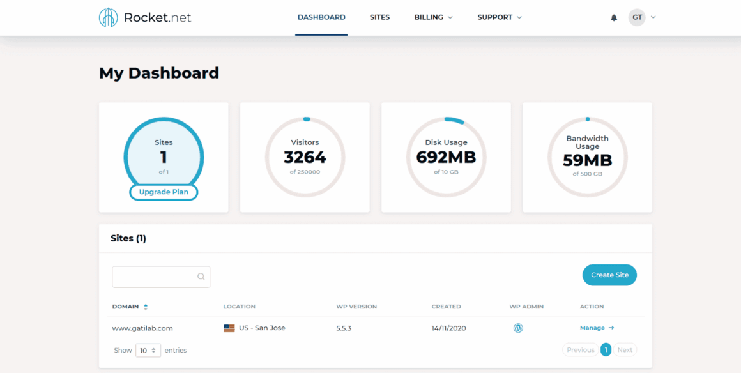
Task: Click the US flag icon in Location column
Action: point(228,328)
